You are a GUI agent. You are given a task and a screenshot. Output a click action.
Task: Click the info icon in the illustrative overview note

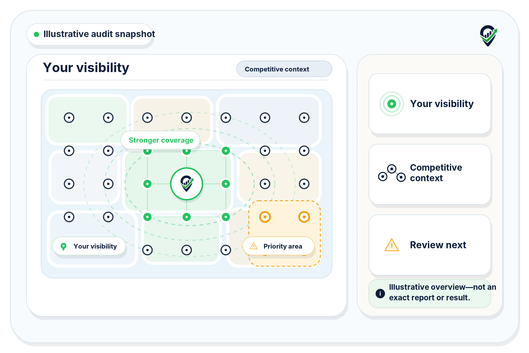(x=380, y=293)
